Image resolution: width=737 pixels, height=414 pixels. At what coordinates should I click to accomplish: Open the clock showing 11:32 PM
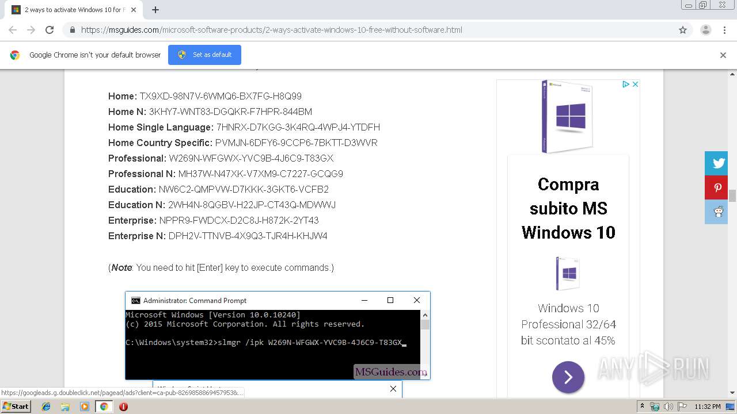coord(708,407)
